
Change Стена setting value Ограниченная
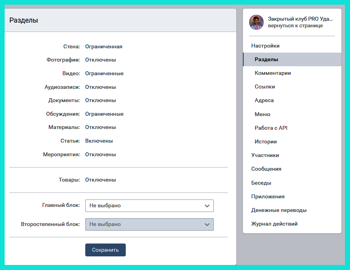click(104, 47)
